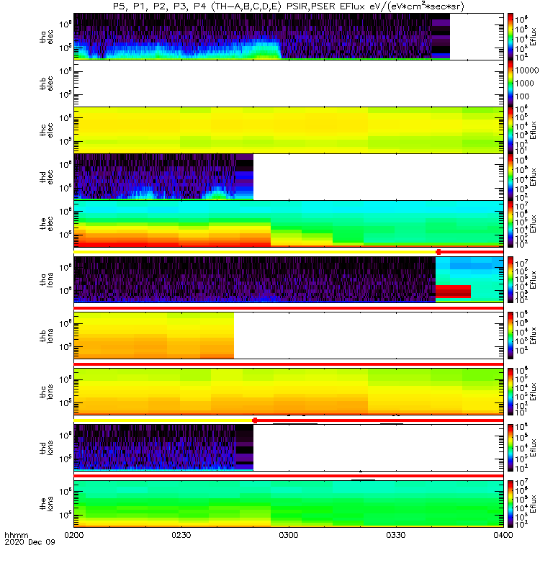Screen dimensions: 540x576
Task: Click the dark red block in tha ions spectrogram
Action: point(454,292)
